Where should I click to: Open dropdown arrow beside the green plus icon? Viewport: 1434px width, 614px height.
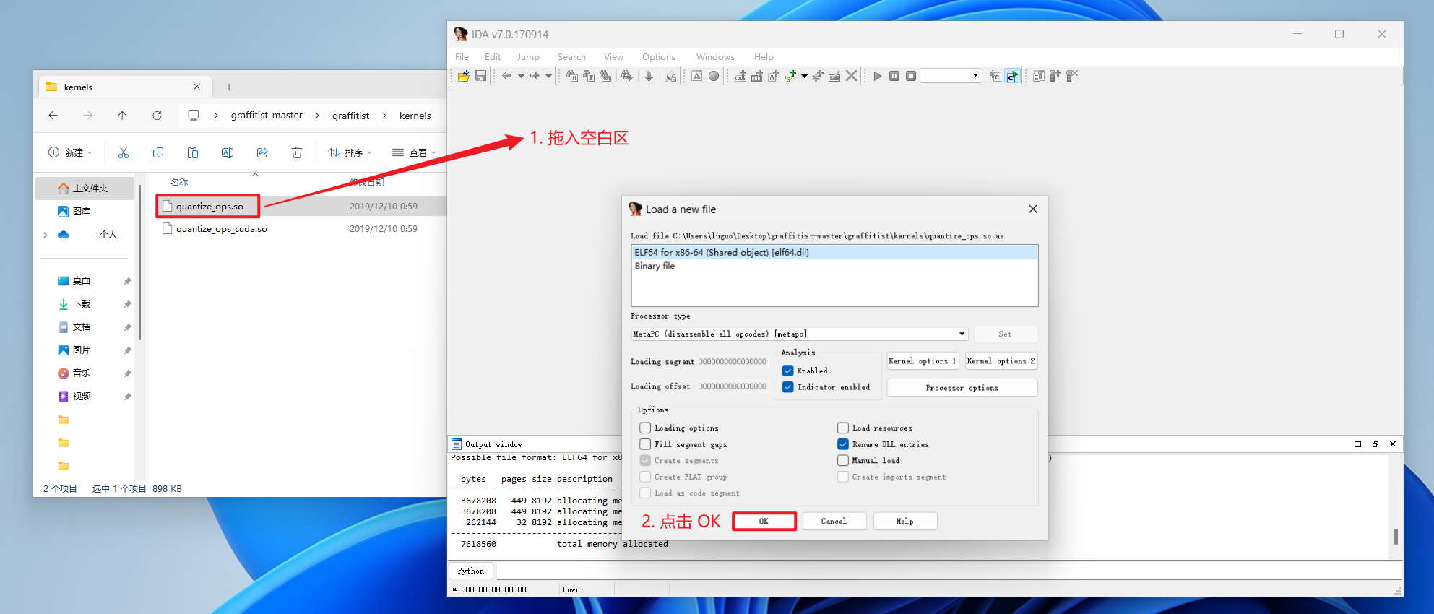804,76
